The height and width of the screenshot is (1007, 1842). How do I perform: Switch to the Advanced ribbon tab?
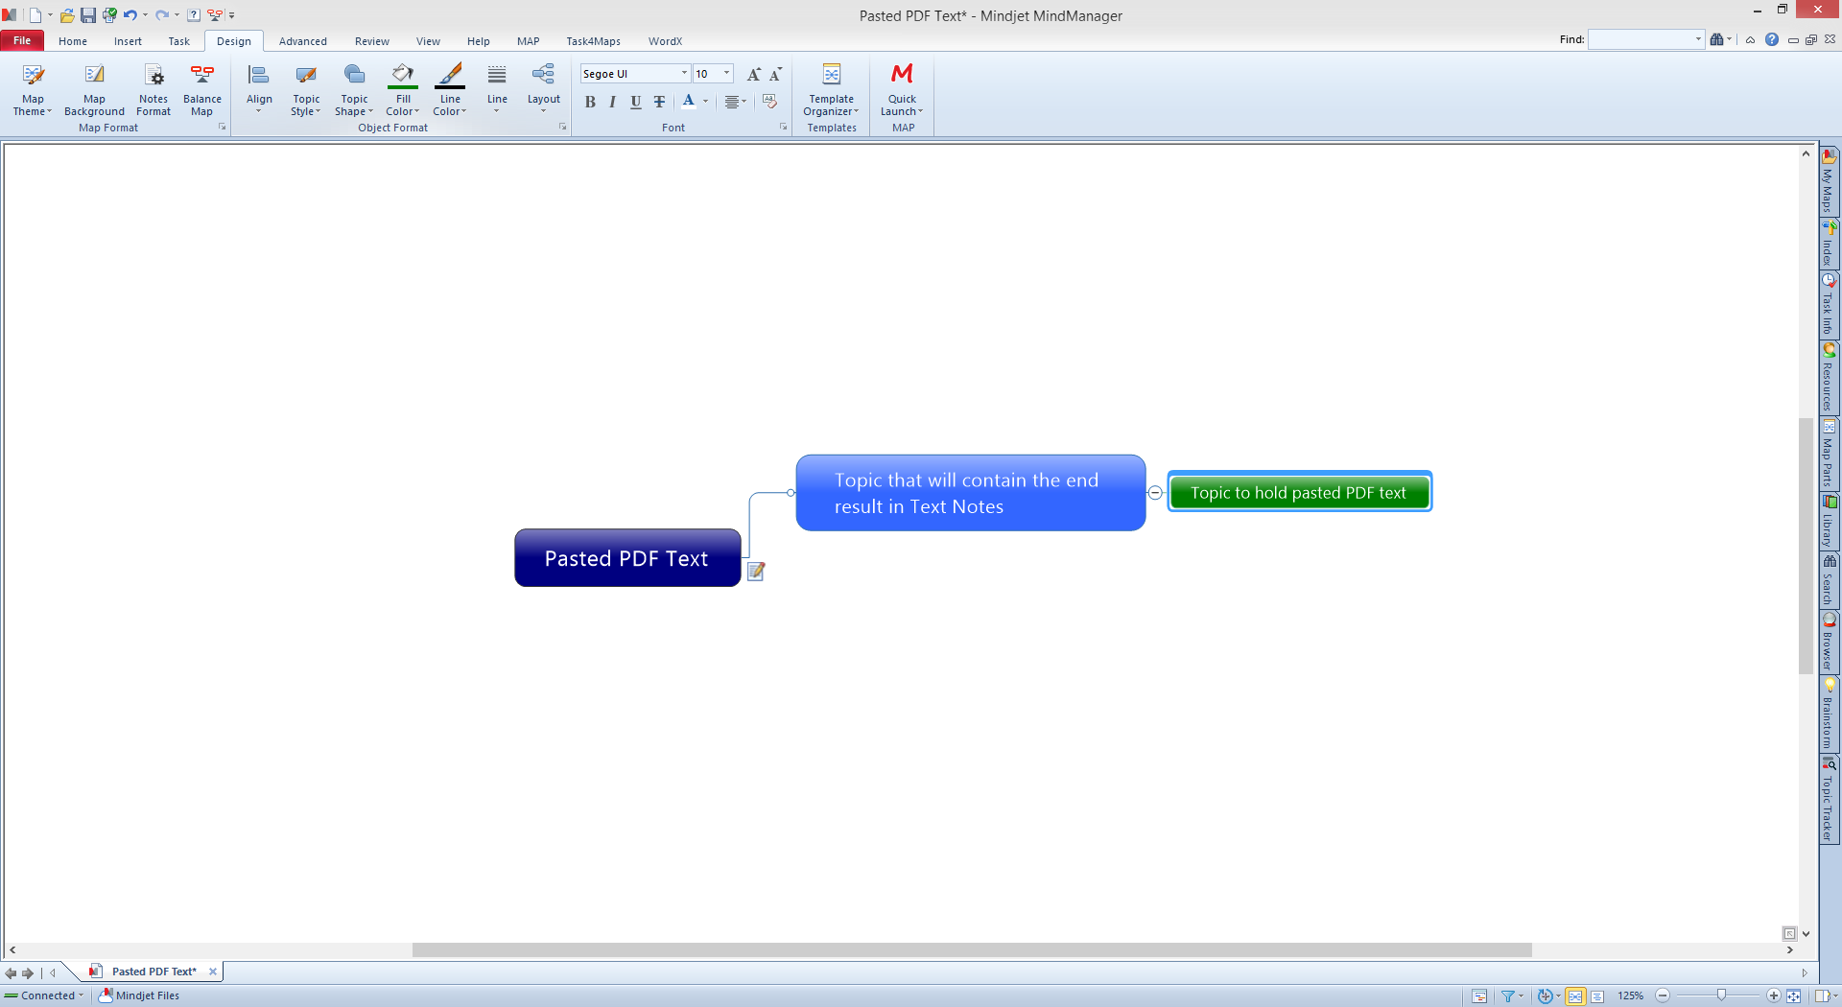[302, 41]
